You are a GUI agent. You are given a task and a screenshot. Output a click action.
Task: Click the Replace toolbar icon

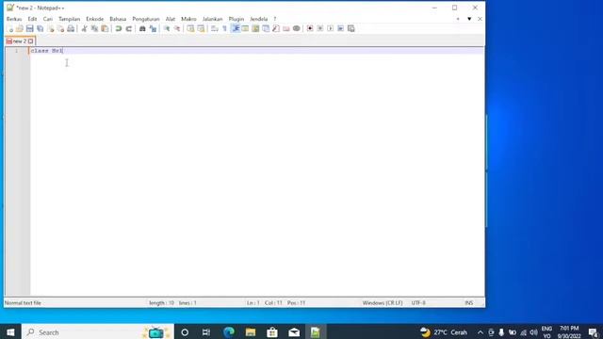coord(153,29)
